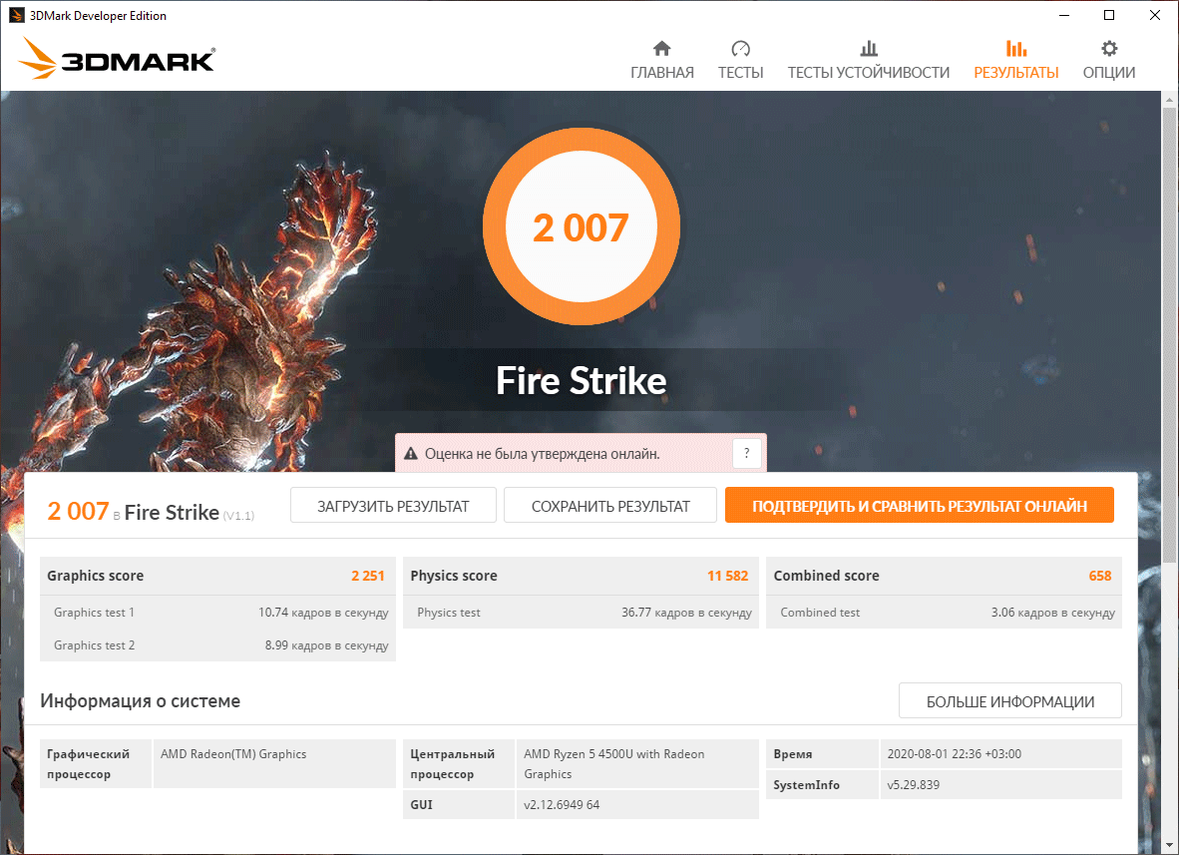Click the home icon above ГЛАВНАЯ
Image resolution: width=1179 pixels, height=855 pixels.
pos(661,49)
